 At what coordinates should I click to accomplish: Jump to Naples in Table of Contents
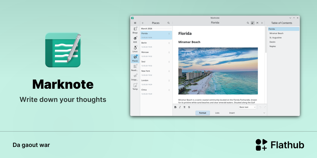[x=273, y=46]
